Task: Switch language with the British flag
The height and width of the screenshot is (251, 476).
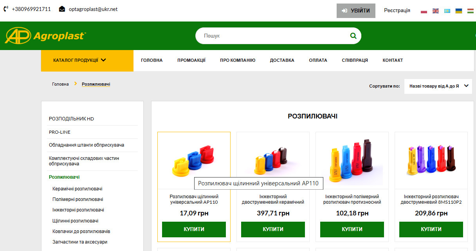Action: click(436, 11)
